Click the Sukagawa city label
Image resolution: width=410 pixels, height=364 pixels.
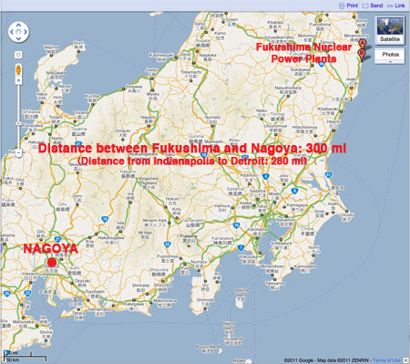(x=300, y=71)
